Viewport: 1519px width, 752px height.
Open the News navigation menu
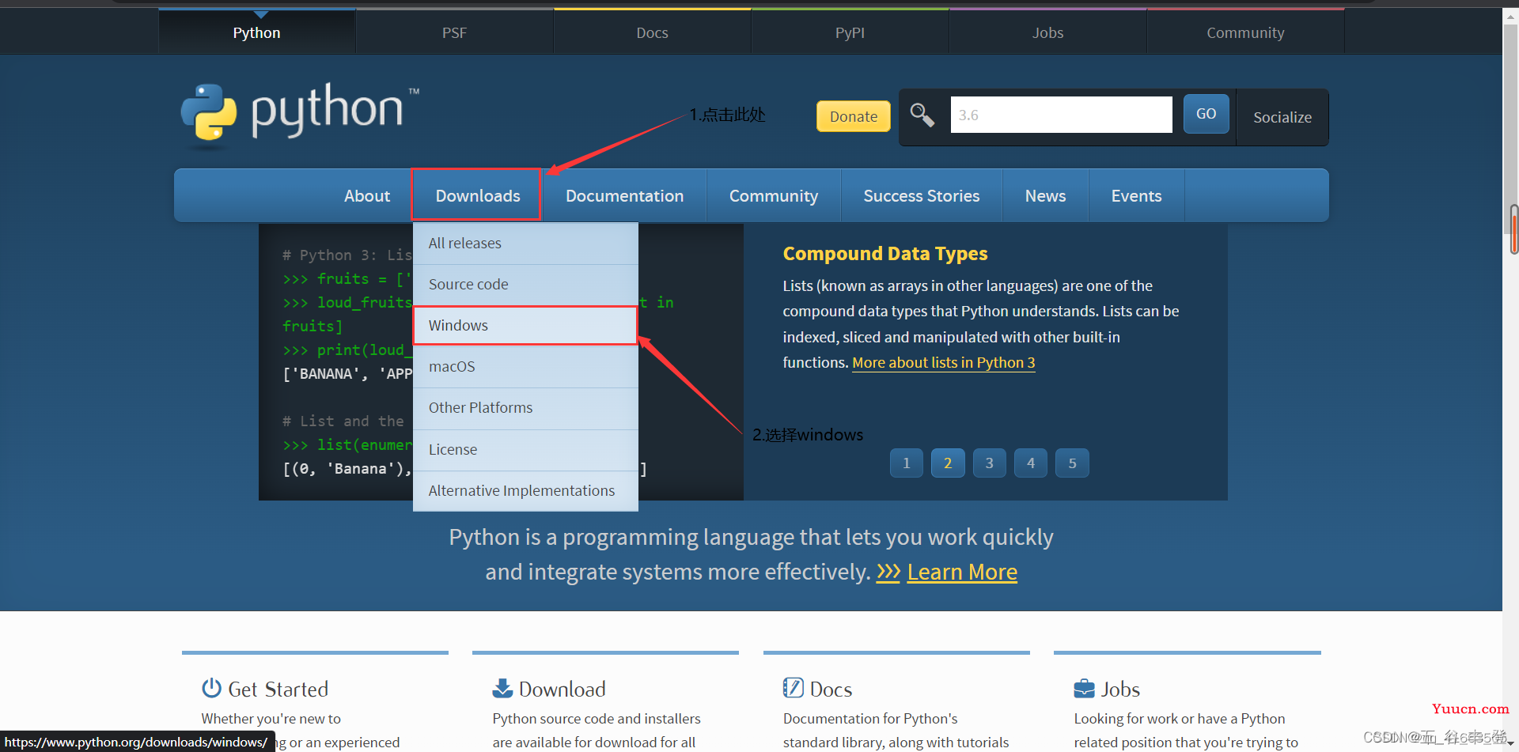(x=1046, y=195)
